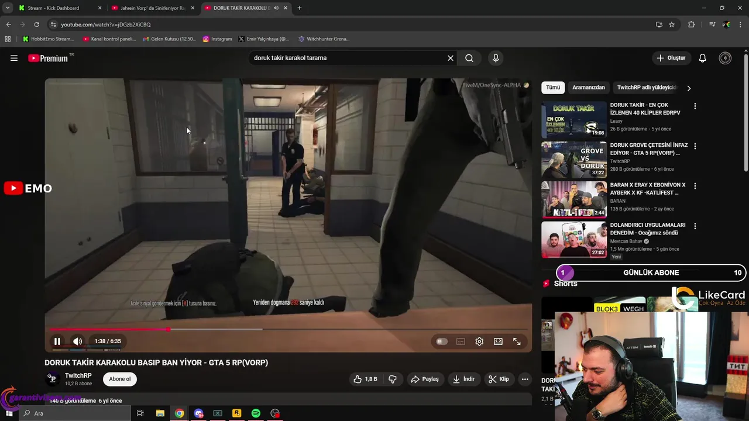Click in the YouTube search input field
The height and width of the screenshot is (421, 749).
point(348,58)
